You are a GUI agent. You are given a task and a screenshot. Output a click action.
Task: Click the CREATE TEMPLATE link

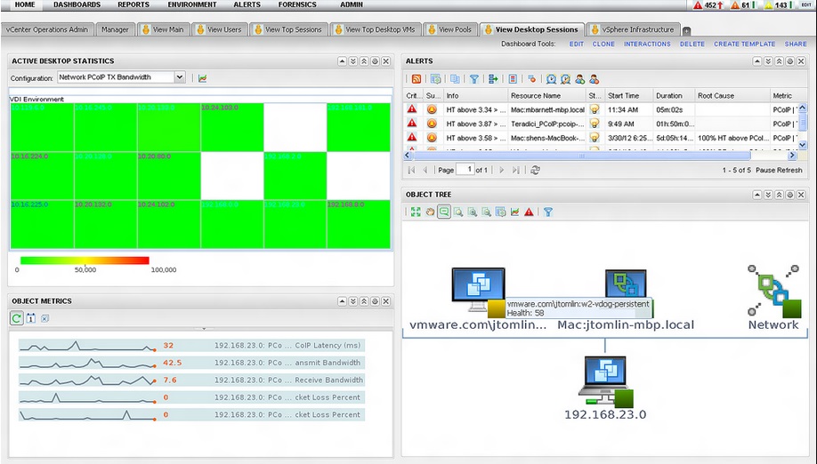click(x=744, y=44)
